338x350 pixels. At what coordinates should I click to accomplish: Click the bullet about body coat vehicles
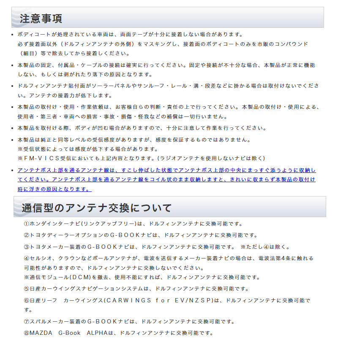pyautogui.click(x=163, y=44)
